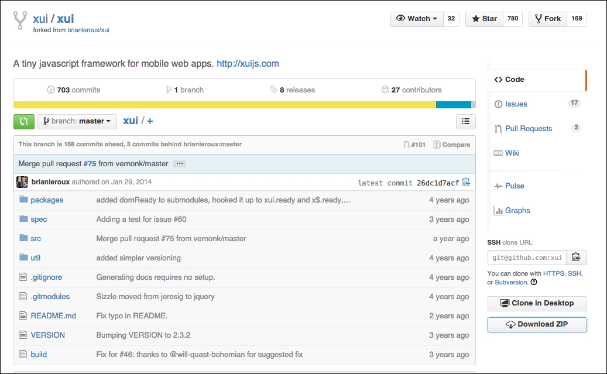
Task: Expand the commit message ellipsis button
Action: [x=180, y=164]
